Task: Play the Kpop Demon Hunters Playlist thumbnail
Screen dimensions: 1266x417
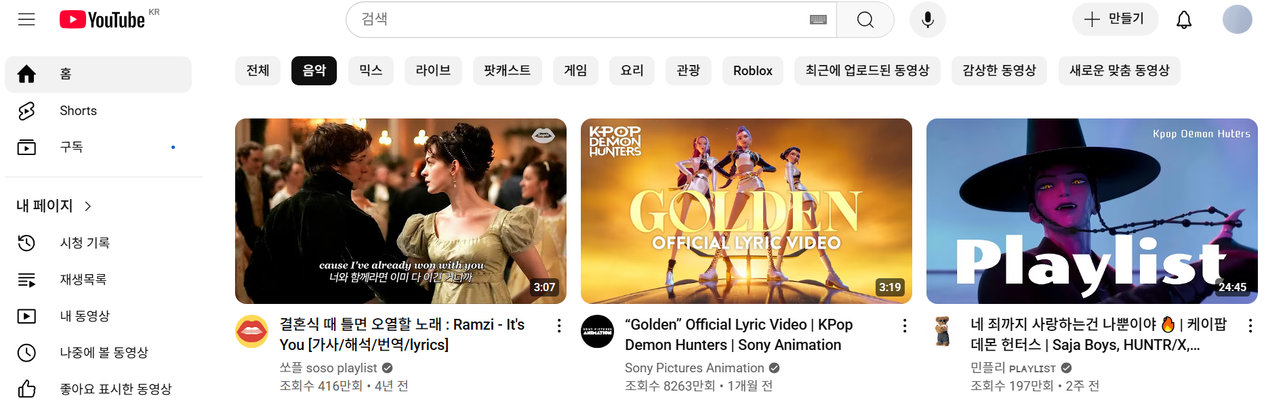Action: [1092, 211]
